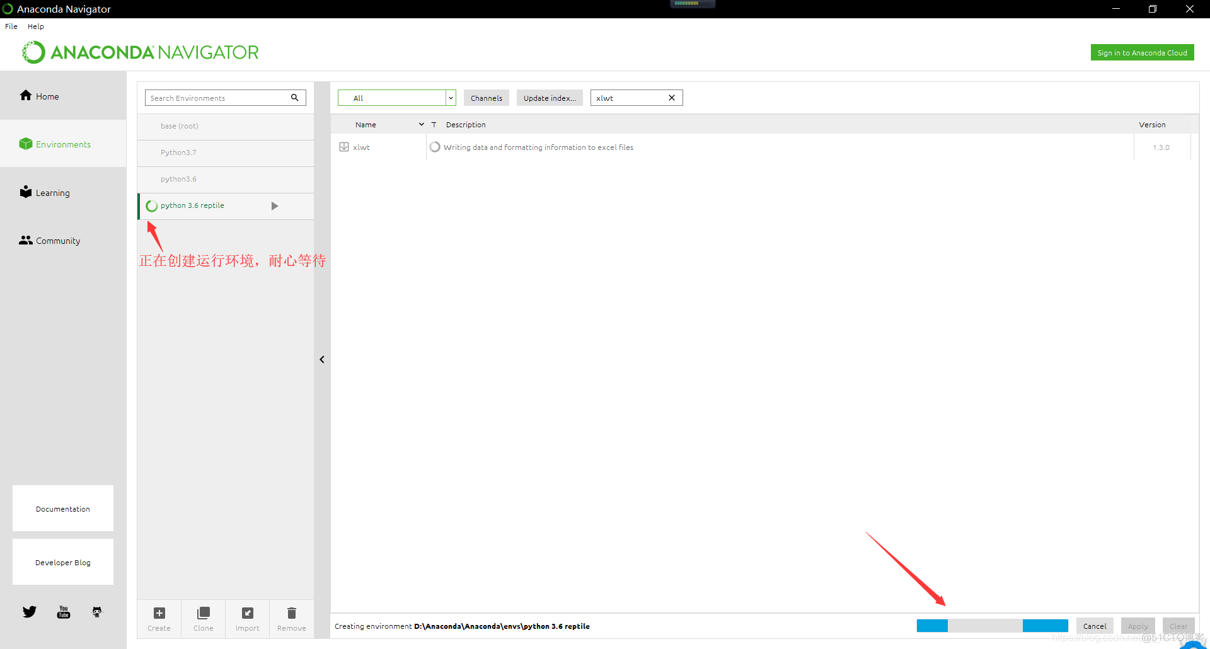
Task: Click the Import environment icon
Action: (248, 613)
